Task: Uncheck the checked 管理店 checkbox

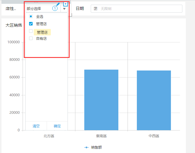Action: pyautogui.click(x=31, y=24)
